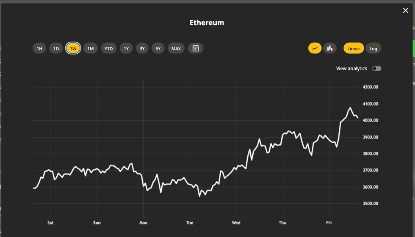The height and width of the screenshot is (237, 415).
Task: Close the Ethereum chart dialog
Action: [405, 11]
